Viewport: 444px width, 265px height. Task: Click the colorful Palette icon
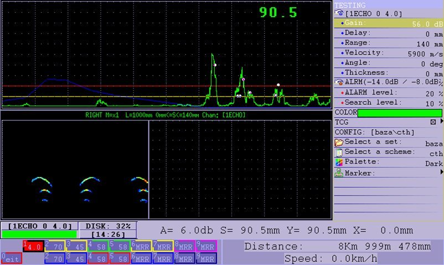coord(339,162)
